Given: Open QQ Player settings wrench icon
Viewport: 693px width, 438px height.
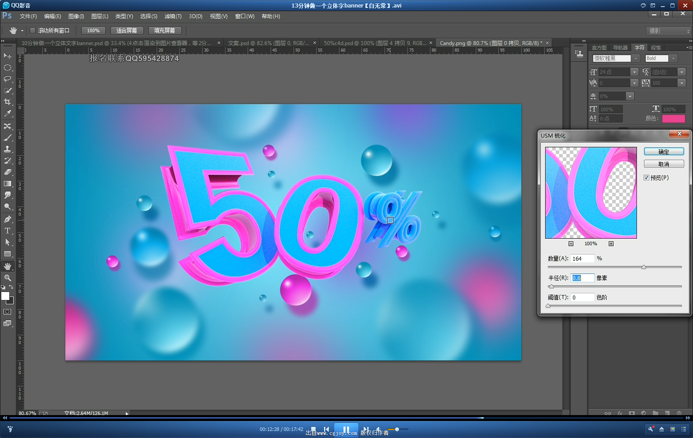Looking at the screenshot, I should pyautogui.click(x=651, y=429).
